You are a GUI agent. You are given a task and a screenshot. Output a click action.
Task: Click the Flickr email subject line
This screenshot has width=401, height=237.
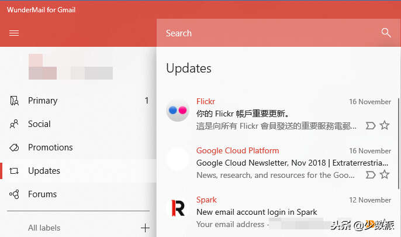point(243,114)
